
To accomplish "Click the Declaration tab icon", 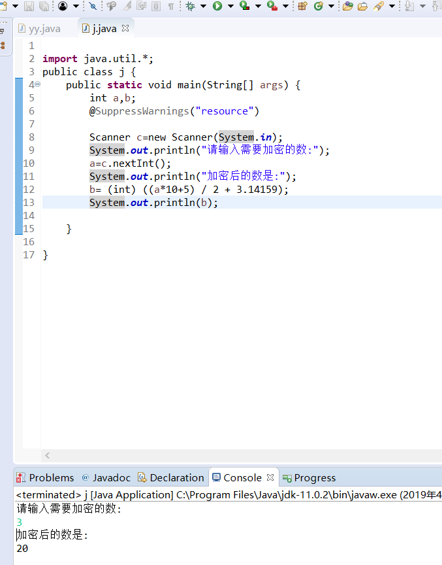I will point(142,477).
